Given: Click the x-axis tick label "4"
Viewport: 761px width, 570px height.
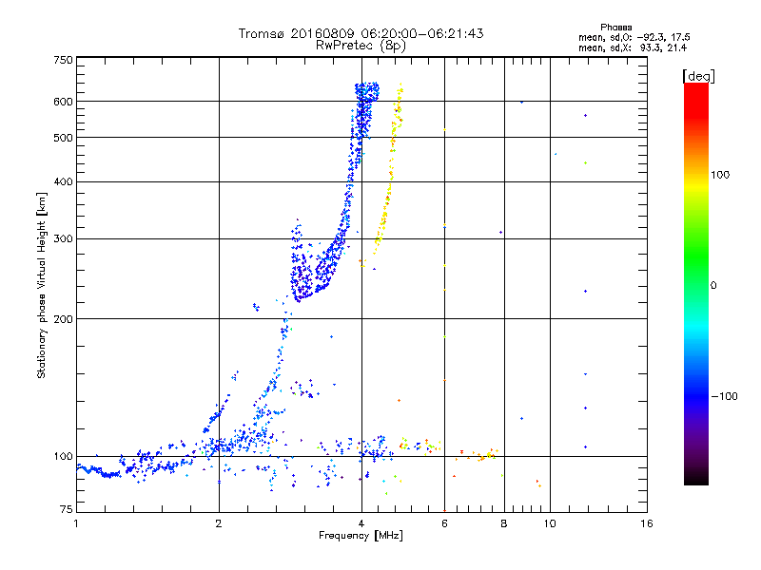Looking at the screenshot, I should point(361,523).
